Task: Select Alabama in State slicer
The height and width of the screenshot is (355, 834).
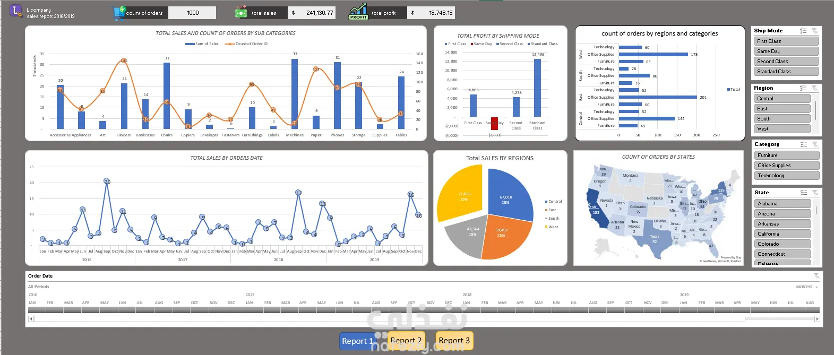Action: 783,204
